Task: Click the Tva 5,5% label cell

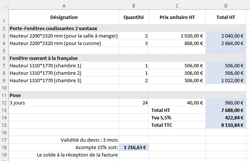Action: (x=177, y=117)
